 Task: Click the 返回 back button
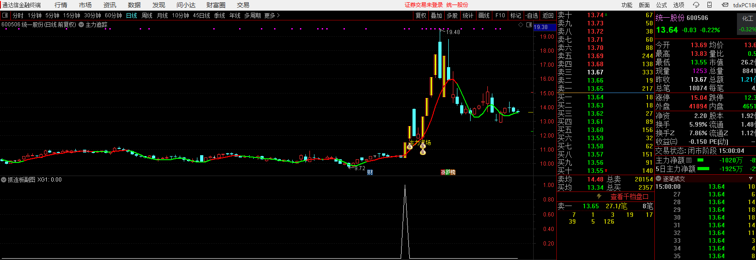point(548,15)
